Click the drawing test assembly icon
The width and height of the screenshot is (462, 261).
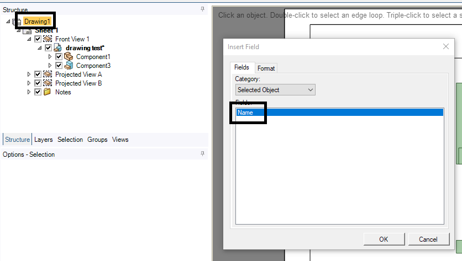[58, 47]
